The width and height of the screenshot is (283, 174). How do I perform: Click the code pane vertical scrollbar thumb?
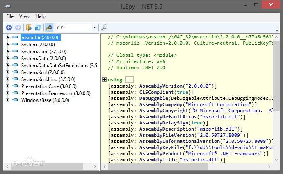pos(276,75)
